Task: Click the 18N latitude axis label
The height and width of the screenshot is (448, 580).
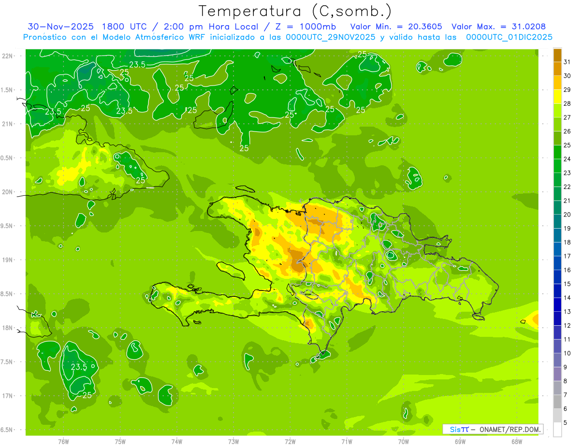Action: coord(8,328)
